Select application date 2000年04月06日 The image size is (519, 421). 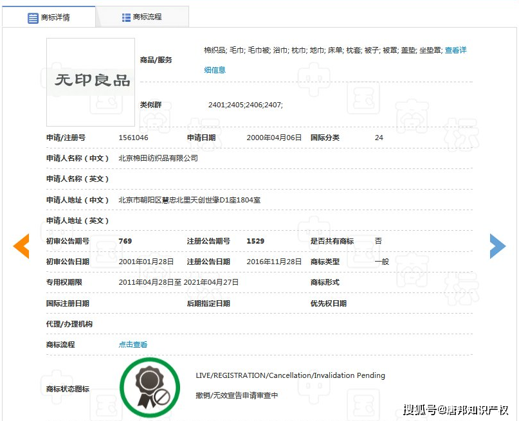click(274, 138)
